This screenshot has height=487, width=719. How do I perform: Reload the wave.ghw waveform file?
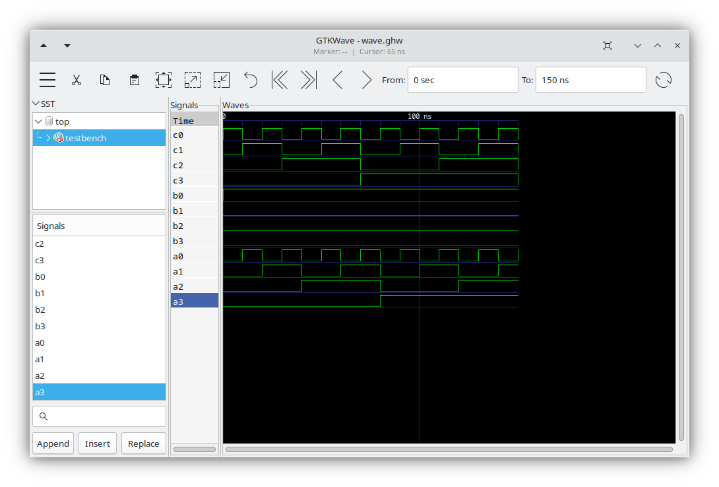coord(664,79)
